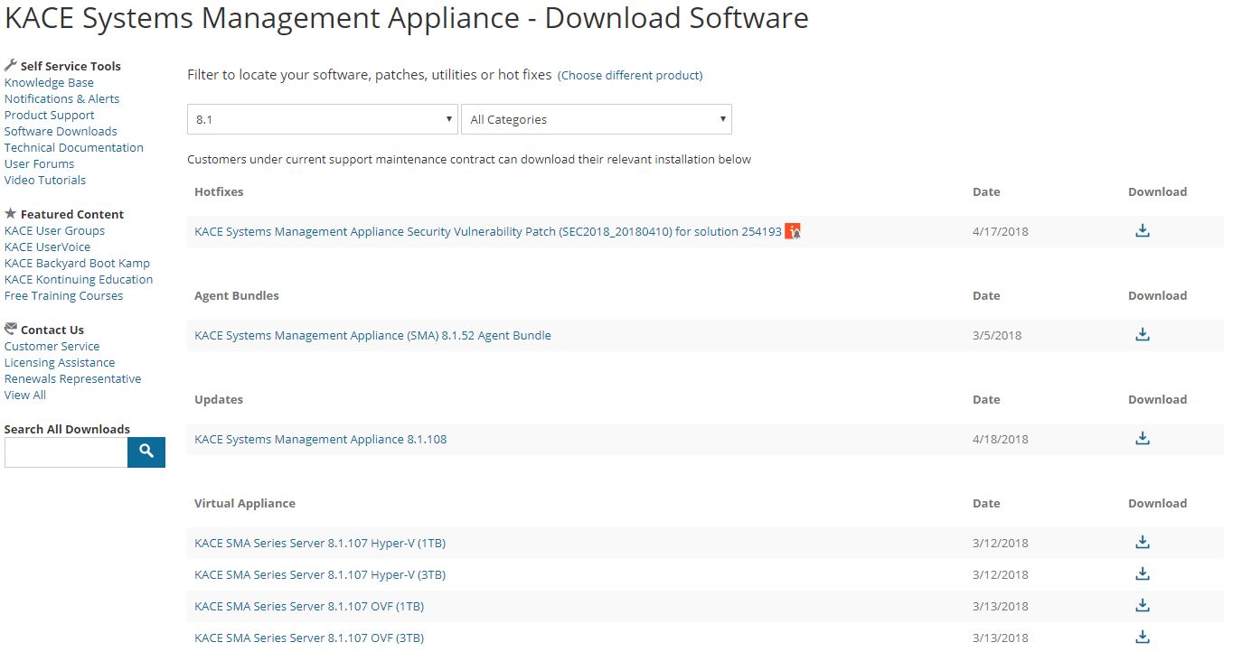Click the 4/18/2018 update date

(1001, 440)
